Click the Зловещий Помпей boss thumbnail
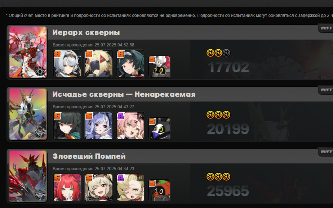 pos(28,176)
